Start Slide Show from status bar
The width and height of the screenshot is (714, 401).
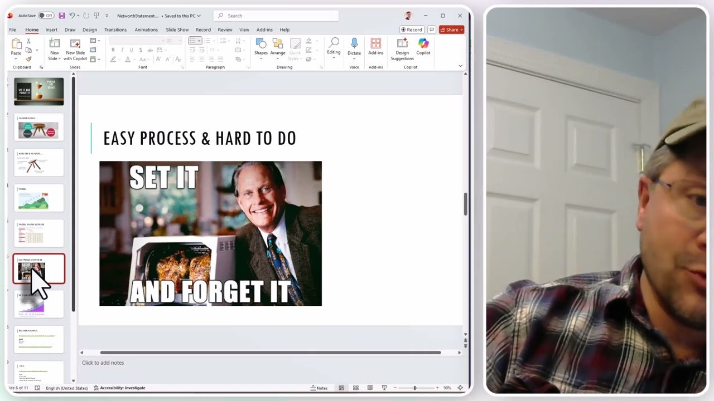click(x=384, y=388)
